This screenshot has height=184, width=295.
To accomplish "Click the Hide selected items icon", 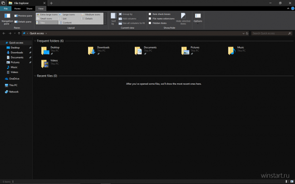I will [183, 18].
